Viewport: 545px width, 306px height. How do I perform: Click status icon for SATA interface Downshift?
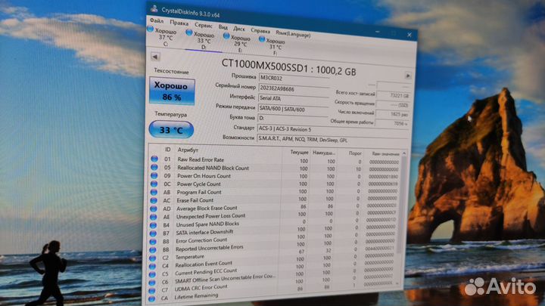pos(153,233)
